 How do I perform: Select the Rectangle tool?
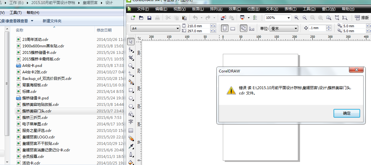point(131,90)
